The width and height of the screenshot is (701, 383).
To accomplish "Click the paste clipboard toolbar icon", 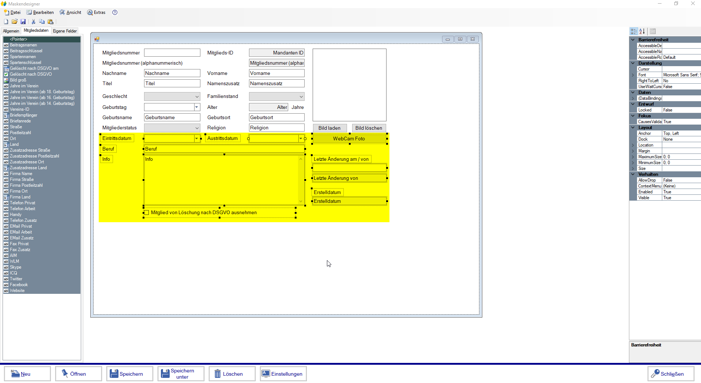I will pyautogui.click(x=50, y=22).
